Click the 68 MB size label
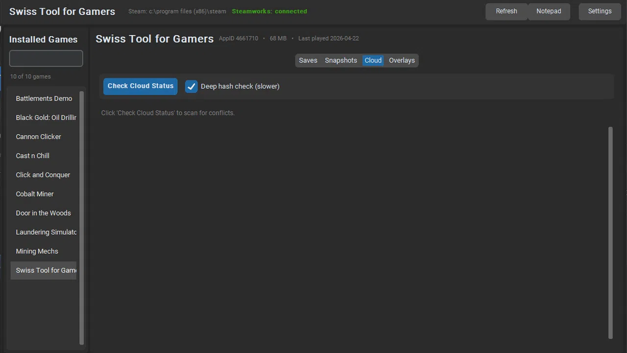The width and height of the screenshot is (627, 353). click(x=278, y=38)
